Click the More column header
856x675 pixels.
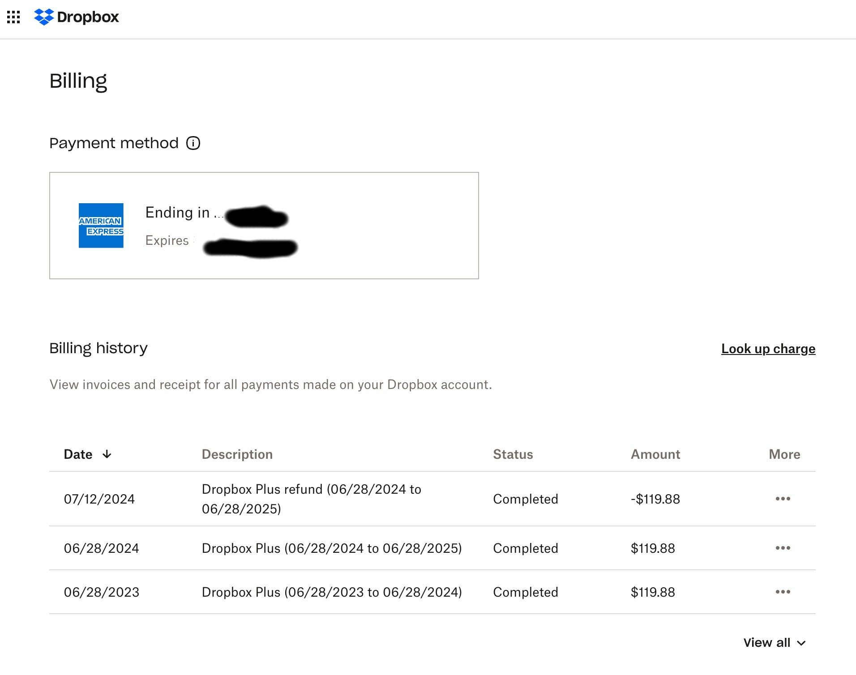coord(784,454)
